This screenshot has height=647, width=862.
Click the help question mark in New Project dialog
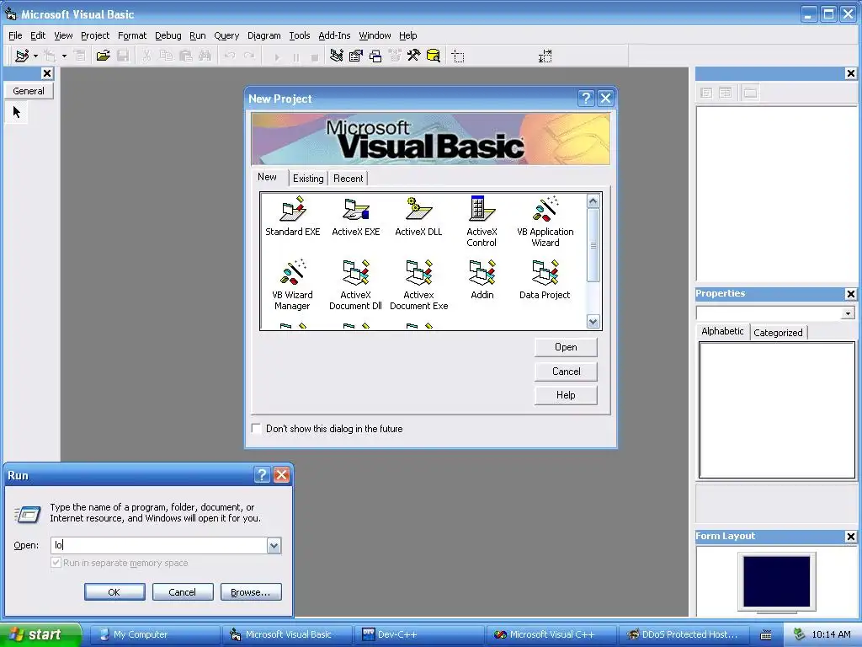586,99
